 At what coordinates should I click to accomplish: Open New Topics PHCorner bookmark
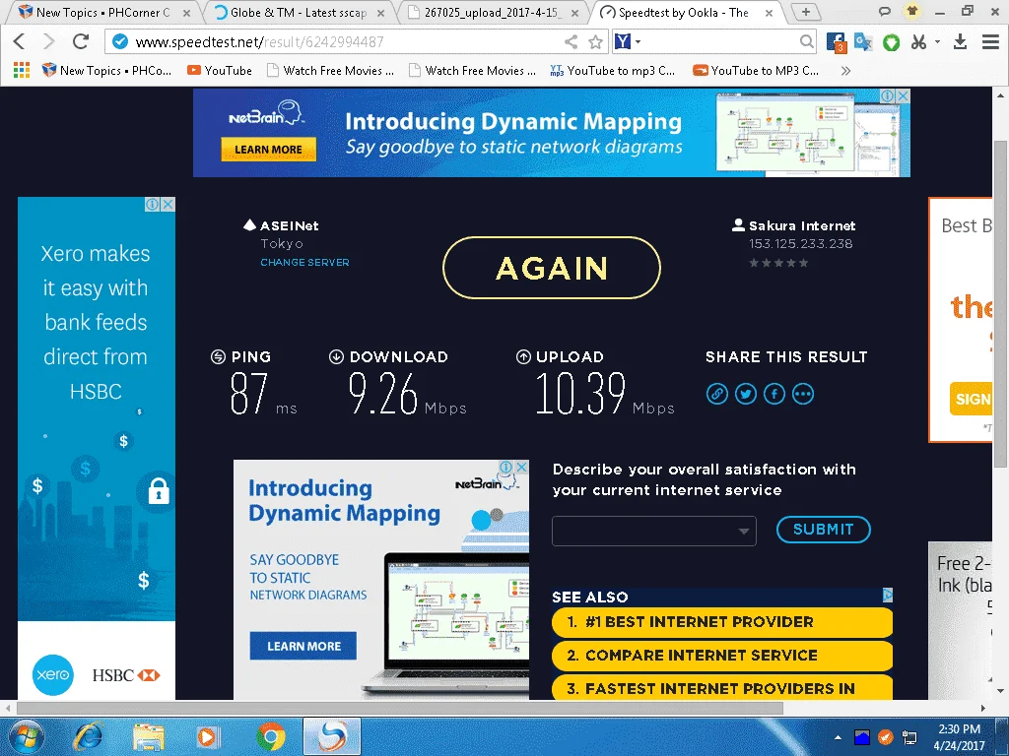pyautogui.click(x=106, y=70)
